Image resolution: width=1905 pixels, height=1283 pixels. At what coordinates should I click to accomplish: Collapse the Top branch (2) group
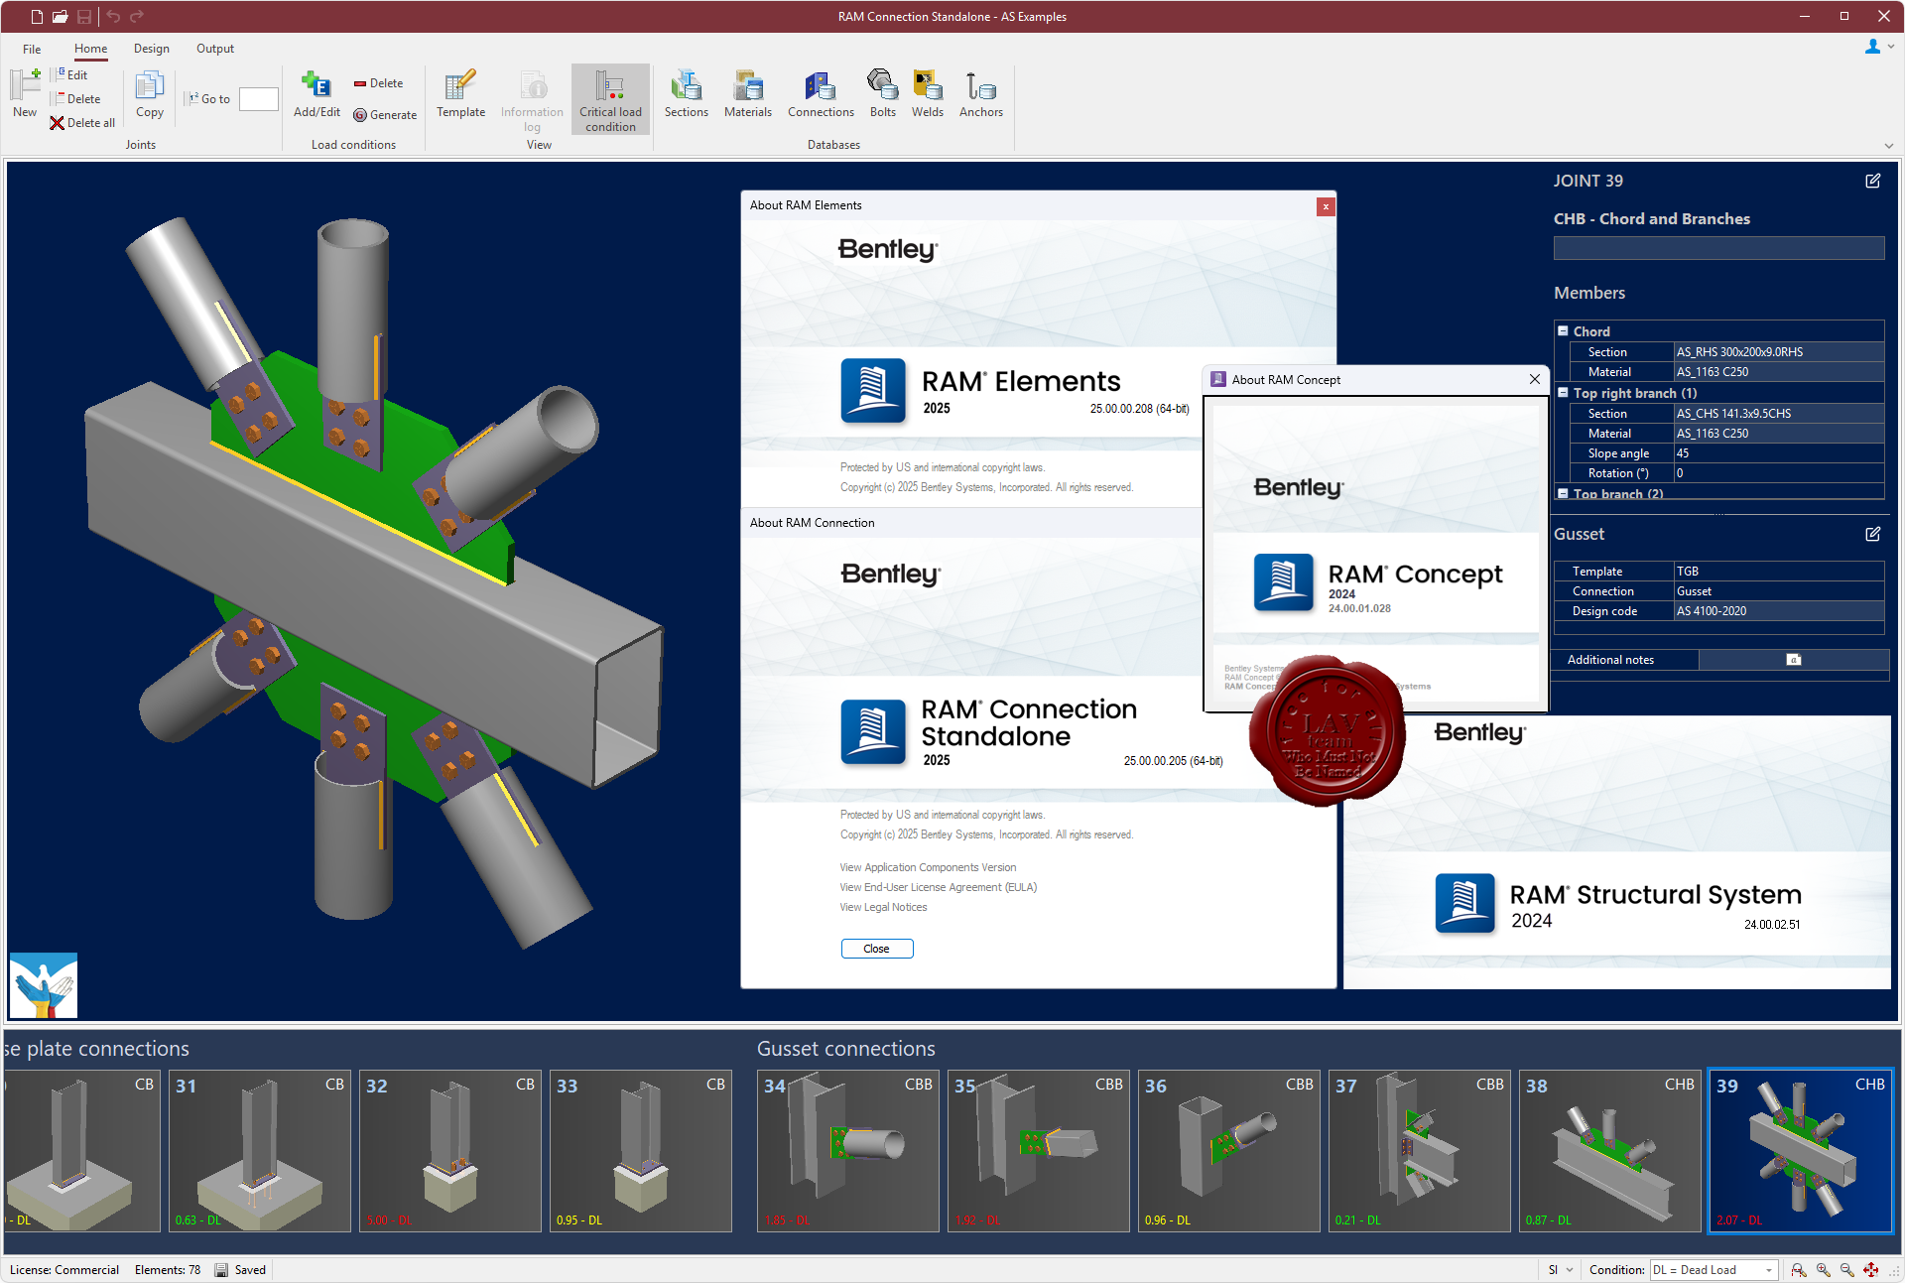(1563, 493)
